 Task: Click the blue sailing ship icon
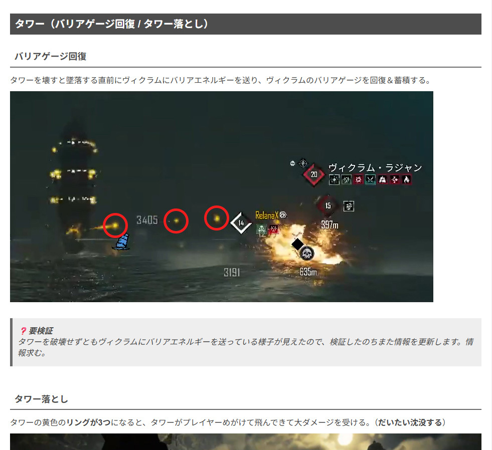pos(121,242)
